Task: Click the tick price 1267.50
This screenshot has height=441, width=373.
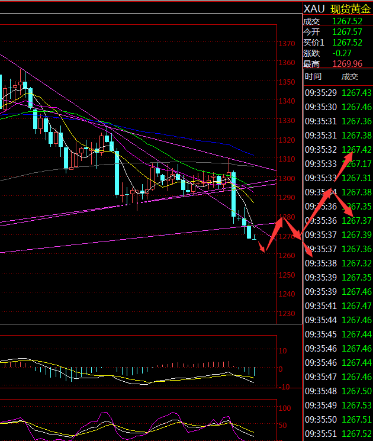Action: pos(356,391)
